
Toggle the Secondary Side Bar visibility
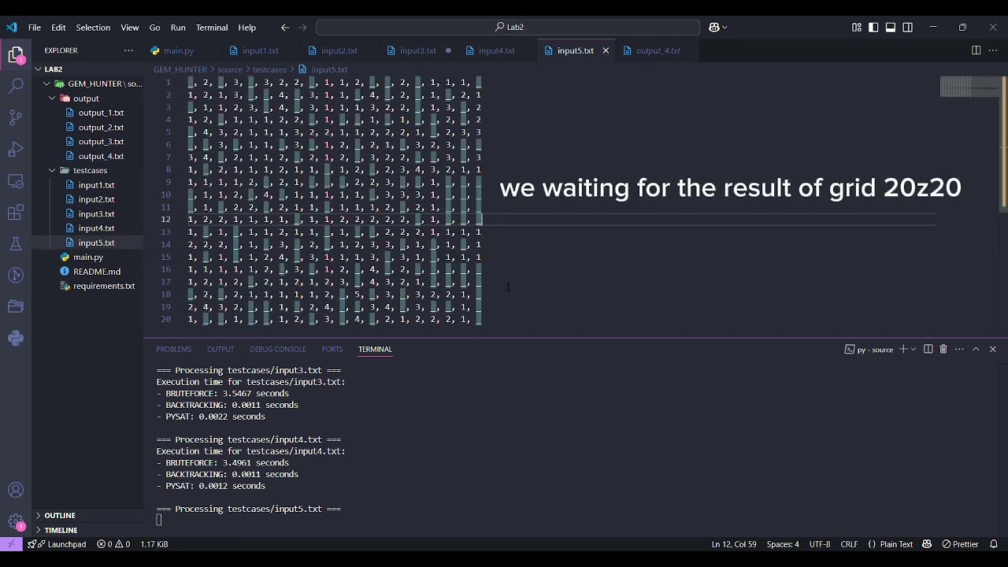click(x=908, y=28)
